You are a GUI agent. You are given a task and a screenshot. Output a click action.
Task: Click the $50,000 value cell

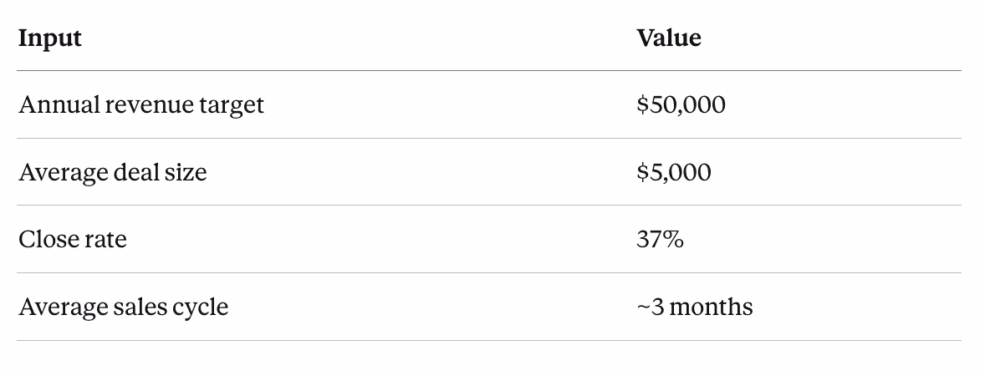tap(681, 104)
